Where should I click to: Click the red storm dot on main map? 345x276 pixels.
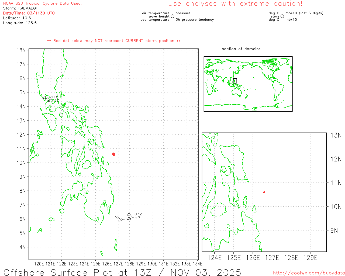pos(114,154)
